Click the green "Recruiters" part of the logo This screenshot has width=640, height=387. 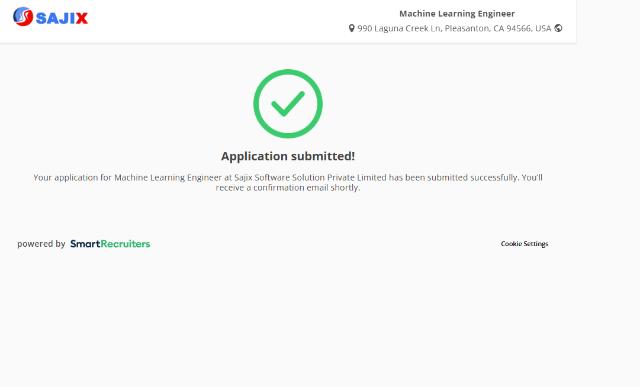tap(126, 244)
